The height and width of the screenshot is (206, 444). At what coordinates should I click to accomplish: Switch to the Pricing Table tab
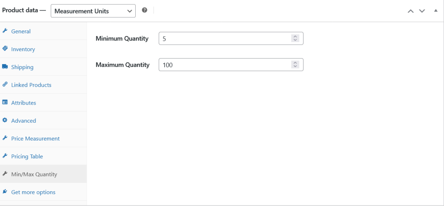pos(27,157)
